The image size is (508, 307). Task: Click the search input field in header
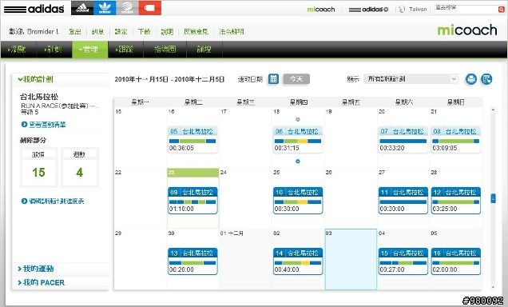(x=466, y=9)
